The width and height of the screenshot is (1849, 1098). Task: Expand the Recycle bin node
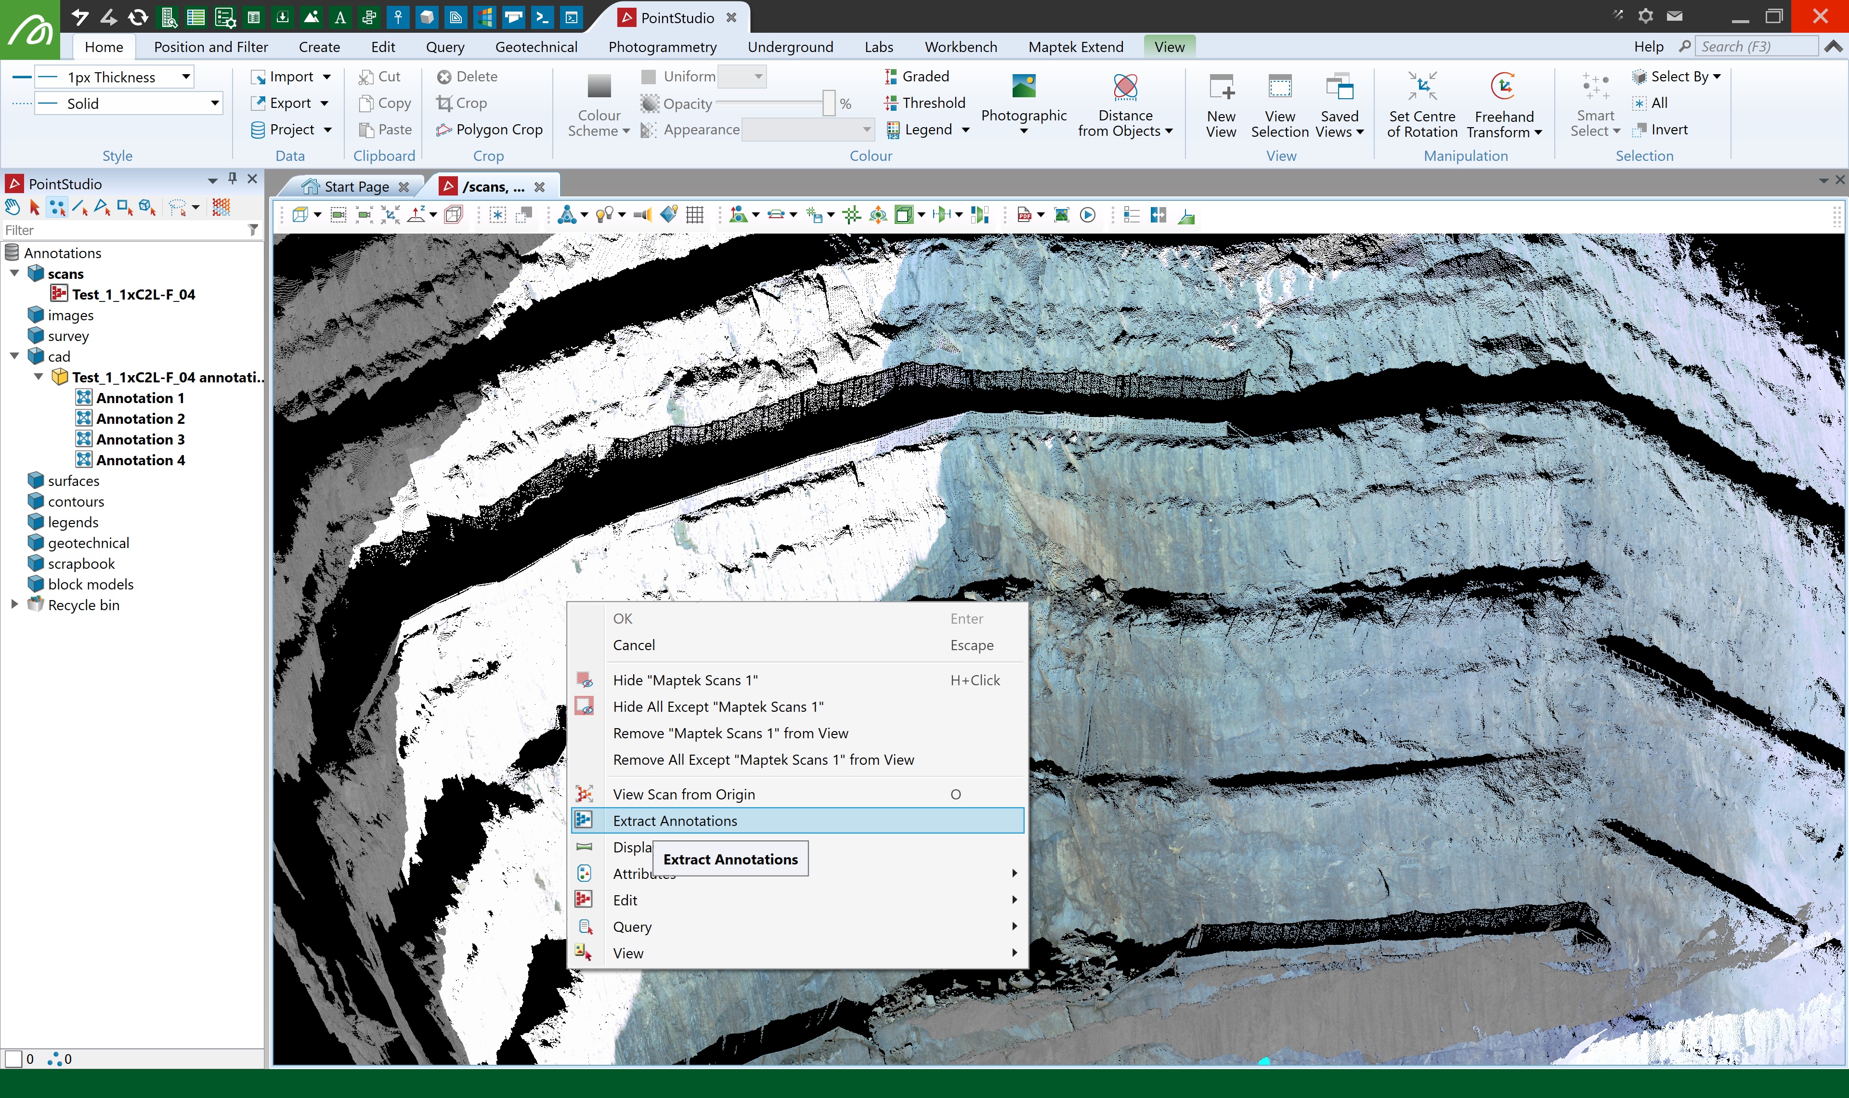(x=14, y=604)
